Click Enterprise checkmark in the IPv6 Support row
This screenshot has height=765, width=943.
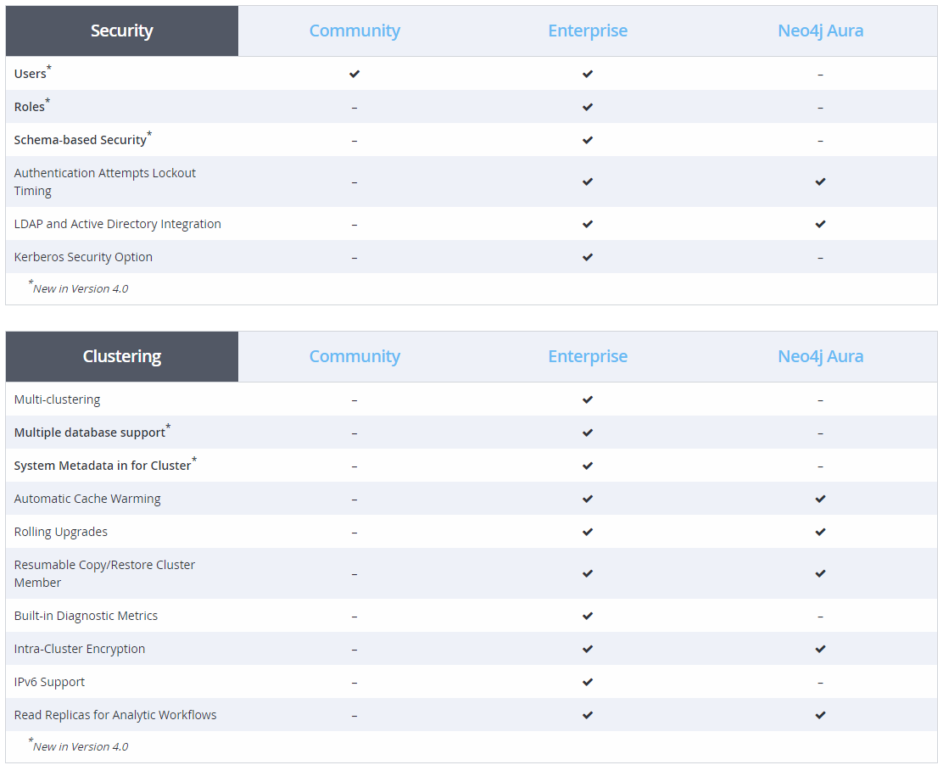pyautogui.click(x=588, y=681)
